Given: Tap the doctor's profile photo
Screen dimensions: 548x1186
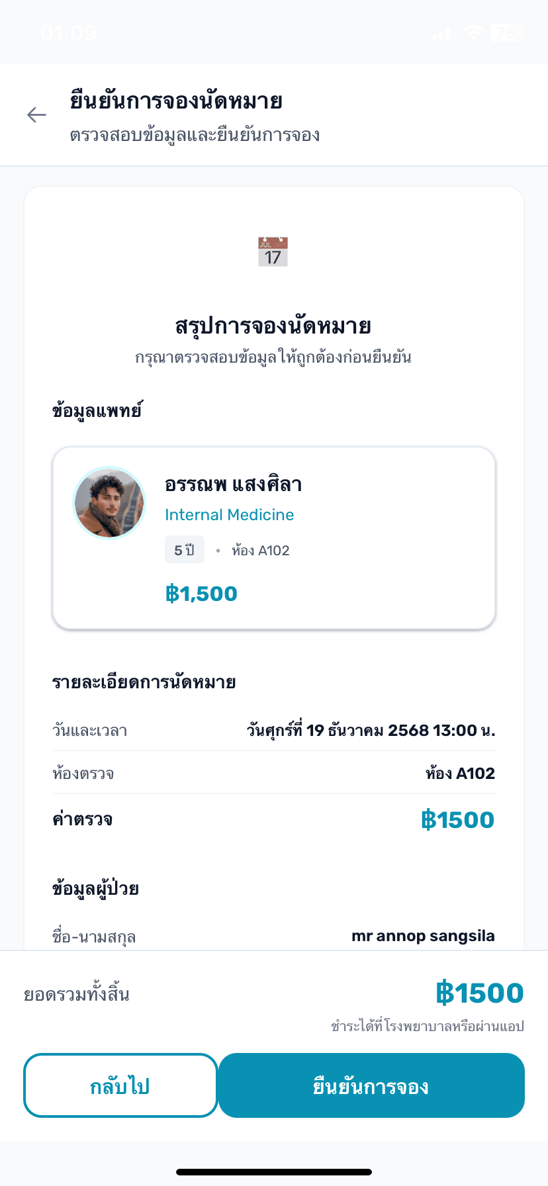Looking at the screenshot, I should coord(109,503).
